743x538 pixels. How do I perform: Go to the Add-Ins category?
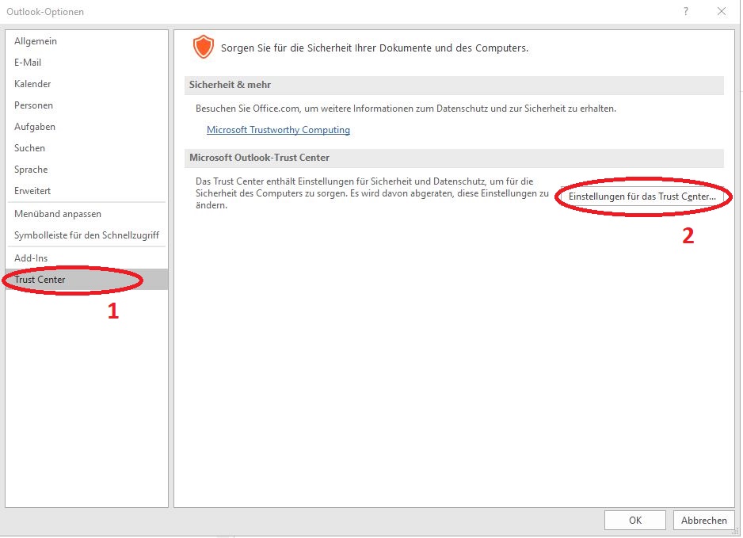click(x=86, y=258)
